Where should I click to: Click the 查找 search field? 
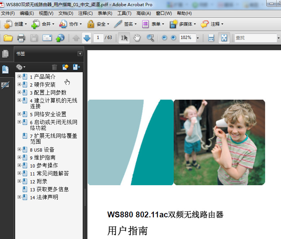[x=256, y=38]
